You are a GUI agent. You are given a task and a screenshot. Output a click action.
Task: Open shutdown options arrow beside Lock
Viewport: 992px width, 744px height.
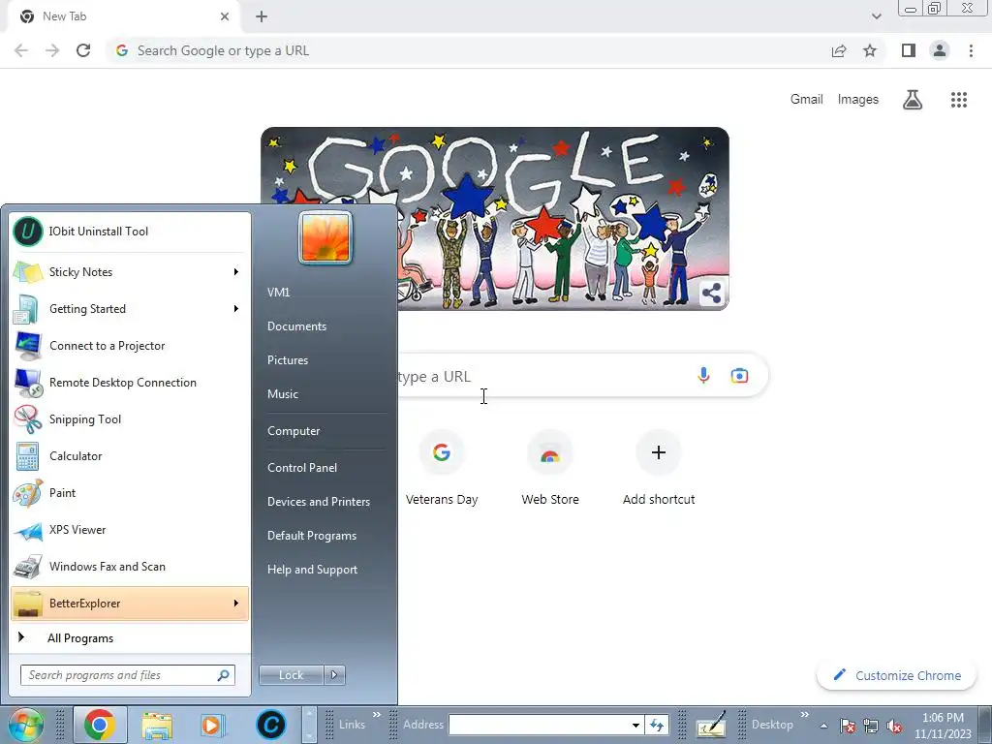coord(334,675)
